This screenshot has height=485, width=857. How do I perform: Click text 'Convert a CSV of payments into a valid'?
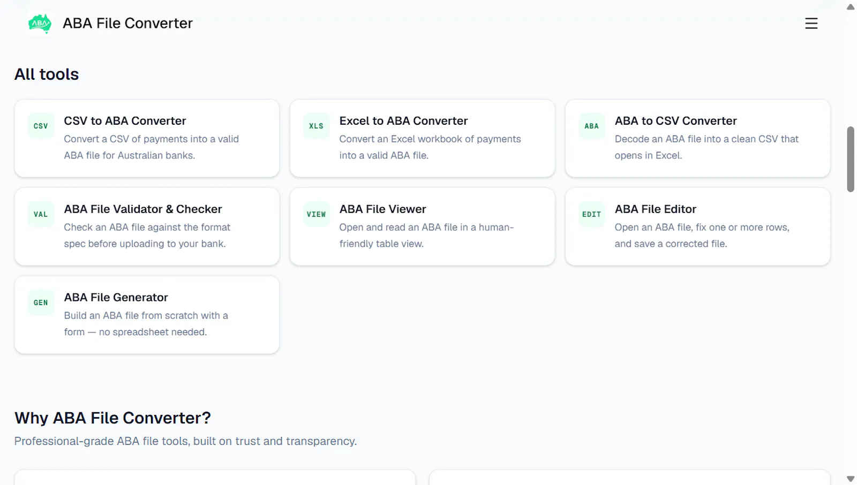click(151, 139)
